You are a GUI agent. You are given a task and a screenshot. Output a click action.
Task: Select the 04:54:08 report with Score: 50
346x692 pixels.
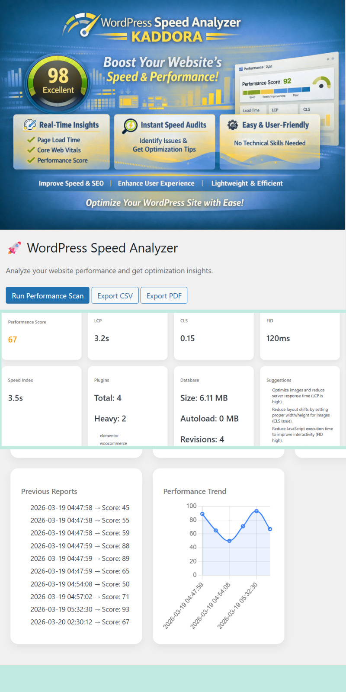(80, 584)
